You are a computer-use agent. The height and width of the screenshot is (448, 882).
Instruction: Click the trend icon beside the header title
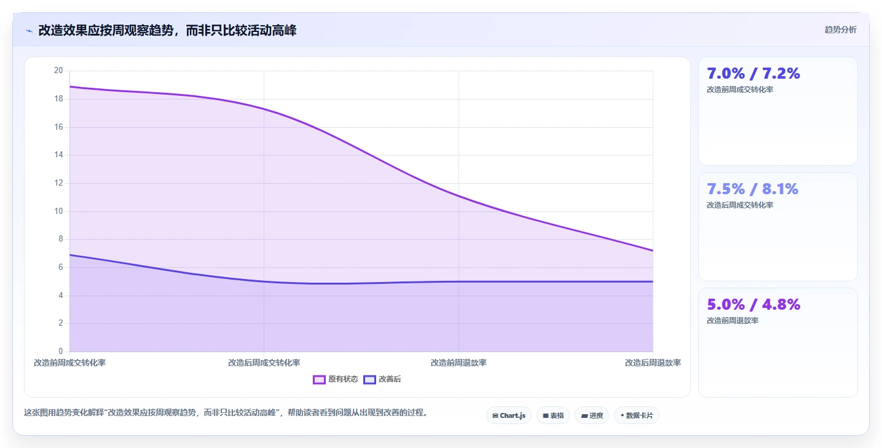click(x=29, y=31)
